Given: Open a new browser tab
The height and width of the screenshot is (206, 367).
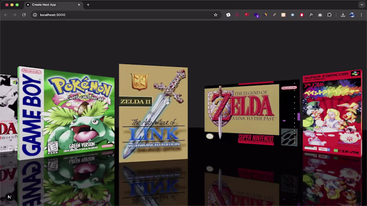Looking at the screenshot, I should (x=88, y=5).
